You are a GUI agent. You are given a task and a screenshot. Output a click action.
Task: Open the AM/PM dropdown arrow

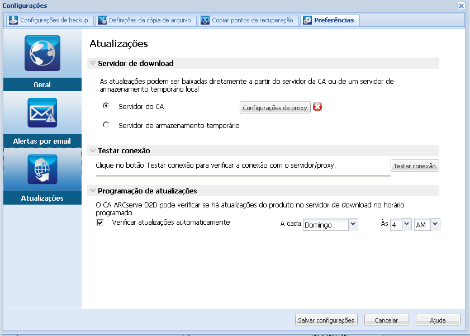435,224
